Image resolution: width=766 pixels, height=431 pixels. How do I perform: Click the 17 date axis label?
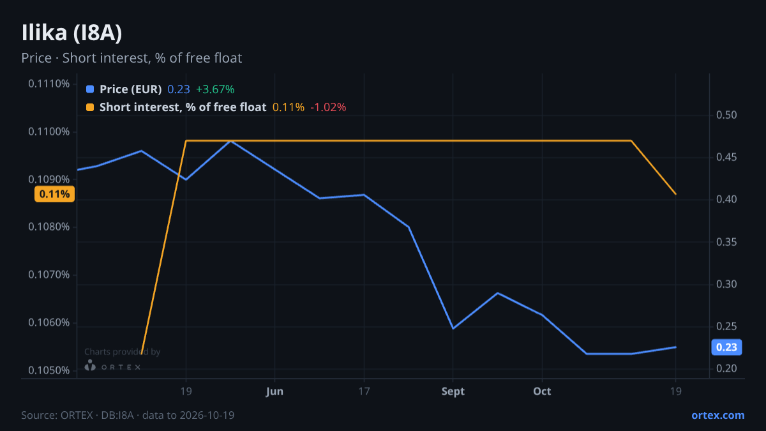click(x=364, y=391)
